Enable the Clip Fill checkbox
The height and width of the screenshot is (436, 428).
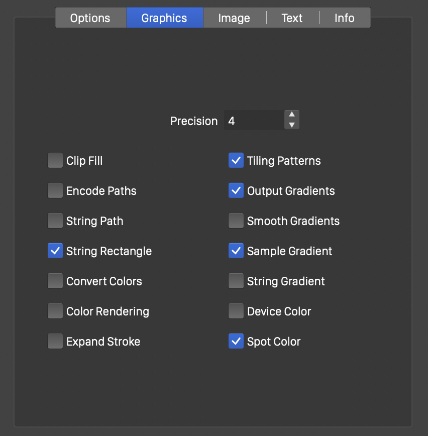pos(55,161)
